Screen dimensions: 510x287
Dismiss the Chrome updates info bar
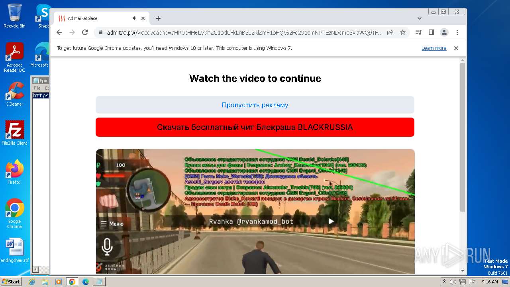pyautogui.click(x=456, y=48)
